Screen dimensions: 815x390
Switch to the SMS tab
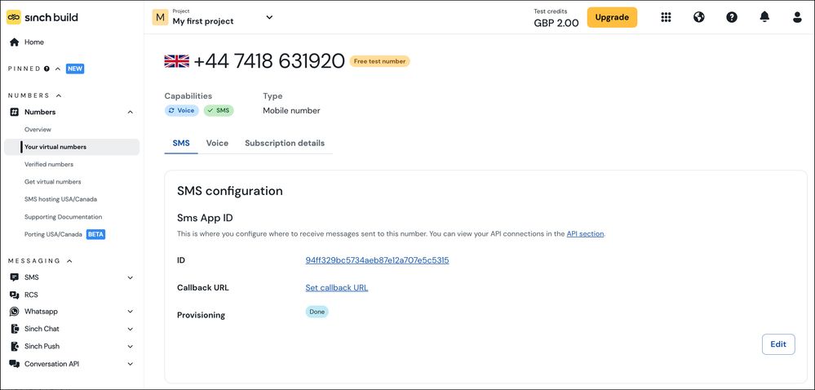pos(181,143)
